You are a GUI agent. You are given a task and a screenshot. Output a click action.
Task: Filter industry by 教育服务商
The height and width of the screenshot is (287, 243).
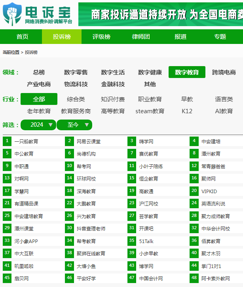pyautogui.click(x=76, y=111)
